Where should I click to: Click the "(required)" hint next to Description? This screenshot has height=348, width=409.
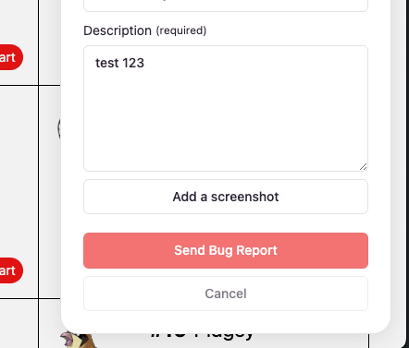[181, 30]
